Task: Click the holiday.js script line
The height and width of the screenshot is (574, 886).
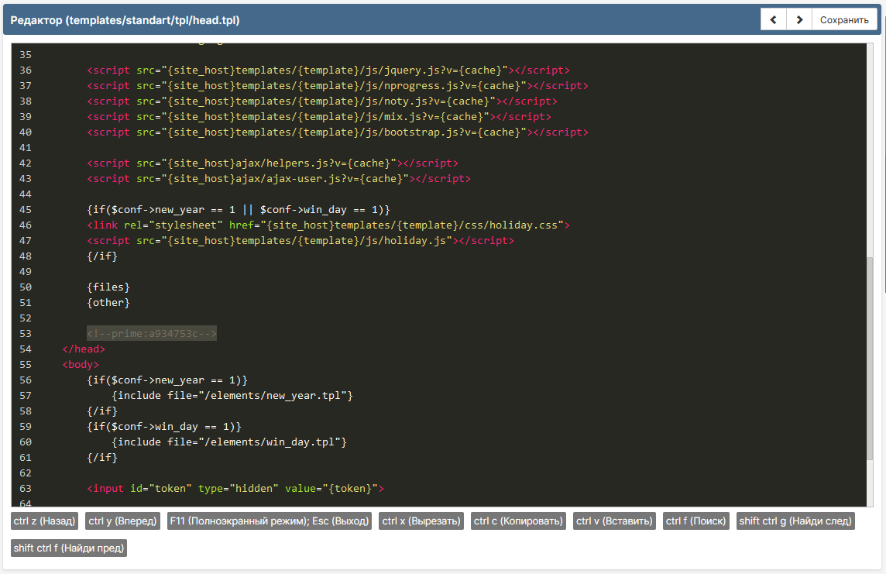Action: coord(300,240)
